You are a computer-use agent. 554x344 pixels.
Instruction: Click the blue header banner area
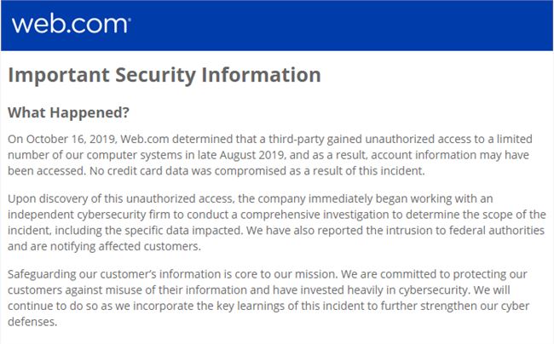277,26
